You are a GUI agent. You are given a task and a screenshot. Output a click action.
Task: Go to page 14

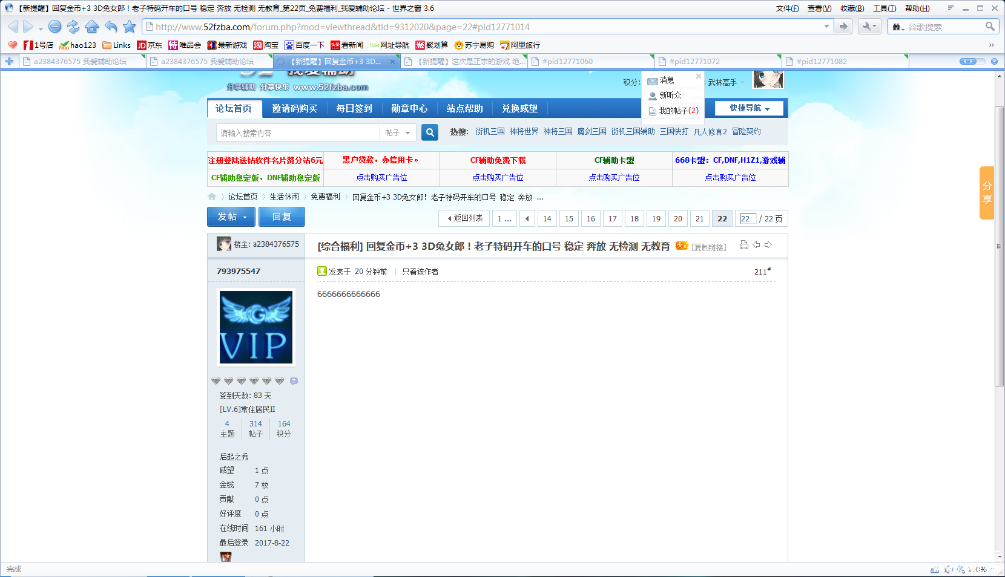[x=547, y=218]
